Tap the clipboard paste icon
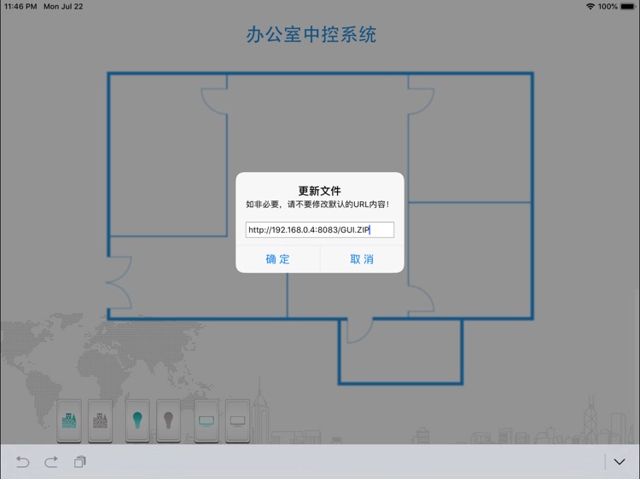 tap(79, 462)
